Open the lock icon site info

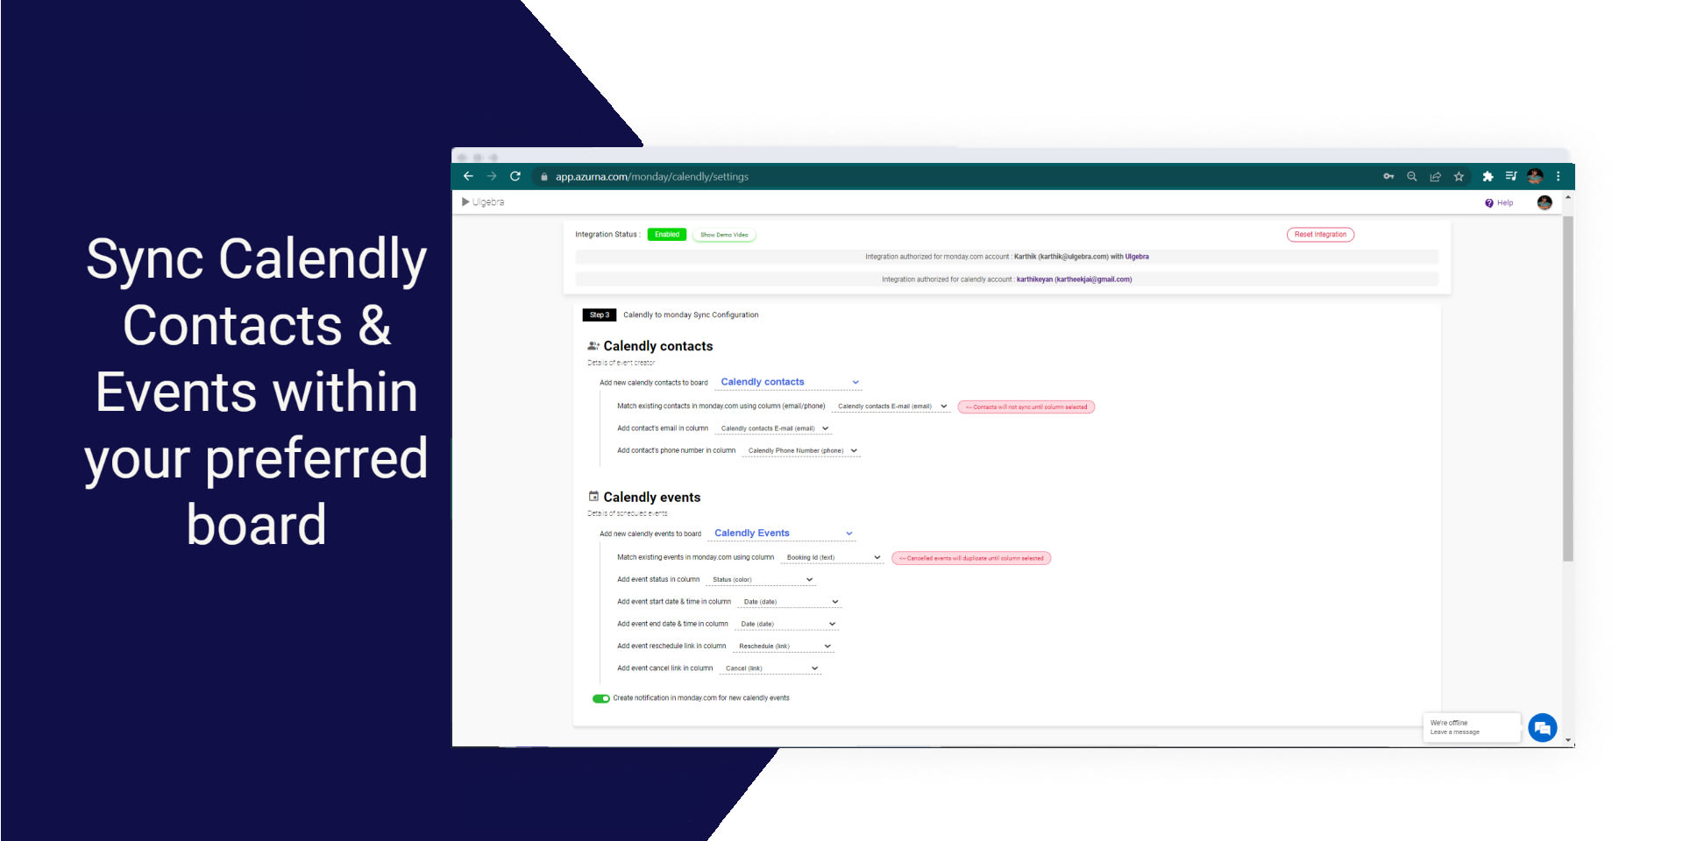544,177
